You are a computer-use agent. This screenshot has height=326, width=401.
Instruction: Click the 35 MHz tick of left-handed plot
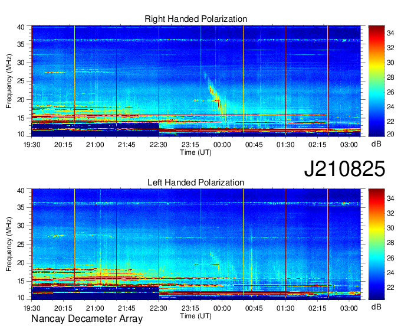[21, 207]
